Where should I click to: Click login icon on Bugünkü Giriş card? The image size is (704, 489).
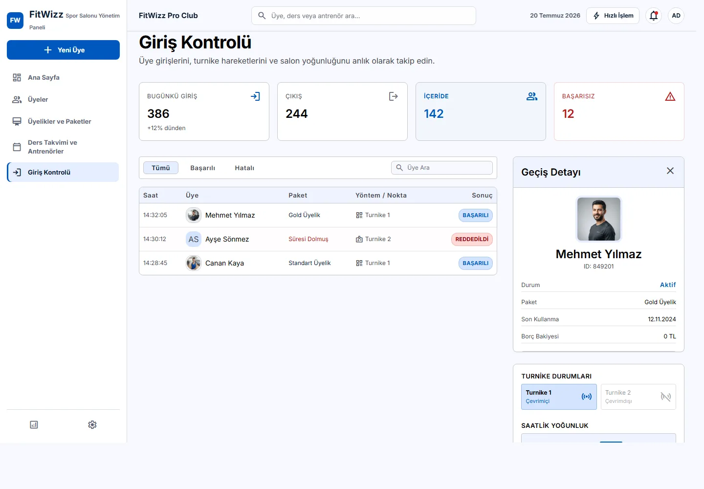point(255,96)
